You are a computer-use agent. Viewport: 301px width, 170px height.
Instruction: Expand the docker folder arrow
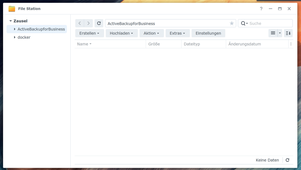(x=15, y=37)
